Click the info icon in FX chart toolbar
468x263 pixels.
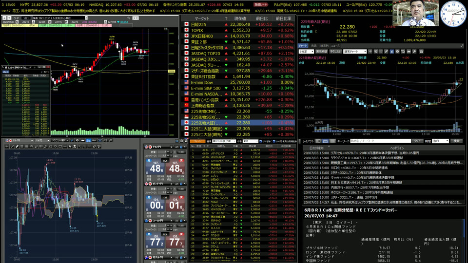[x=78, y=140]
